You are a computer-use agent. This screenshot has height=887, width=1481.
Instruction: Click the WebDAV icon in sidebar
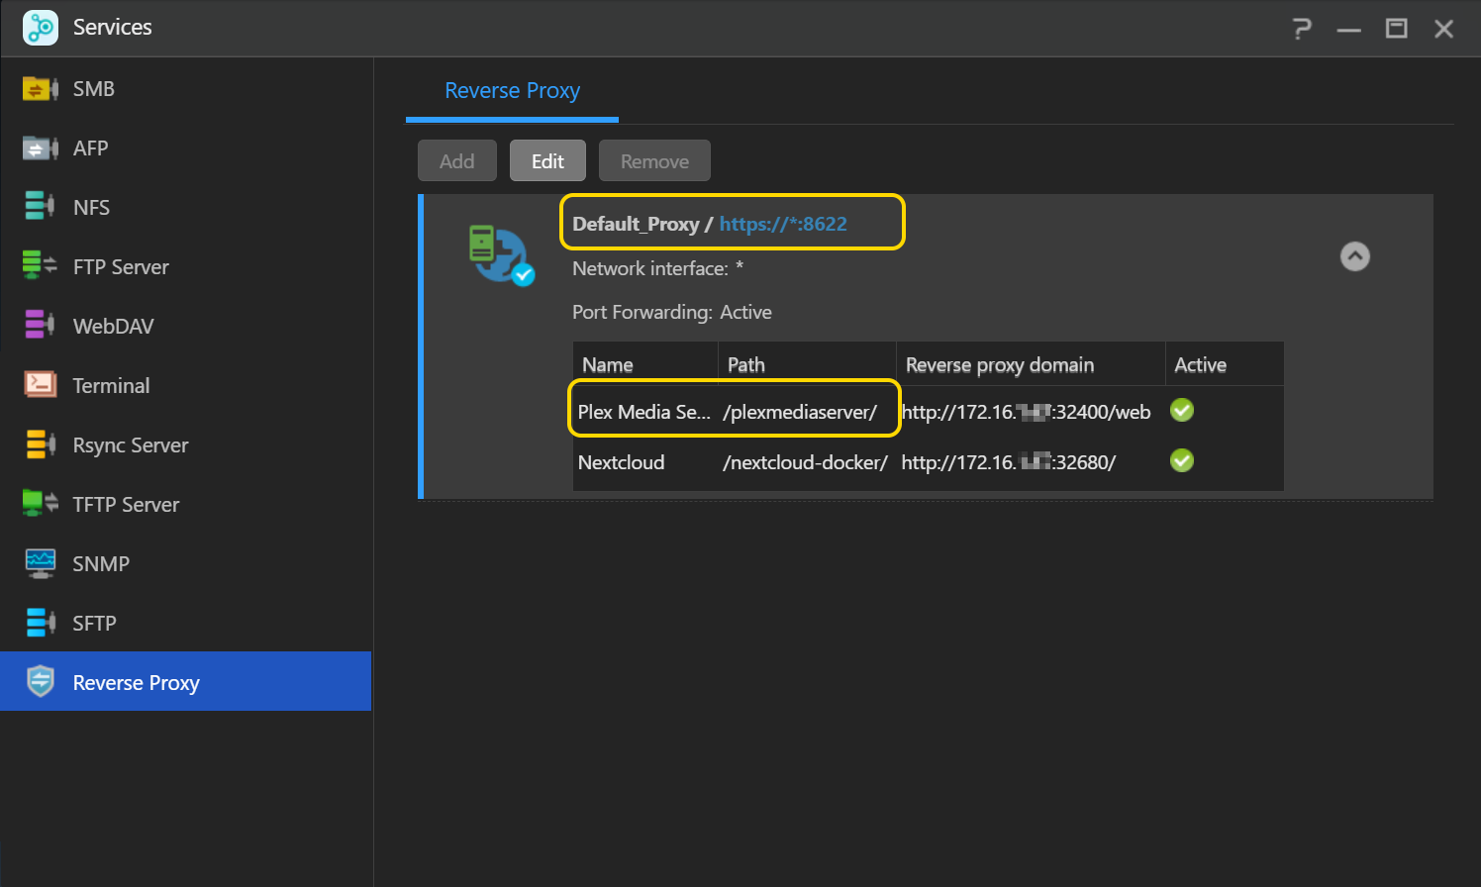[x=40, y=325]
